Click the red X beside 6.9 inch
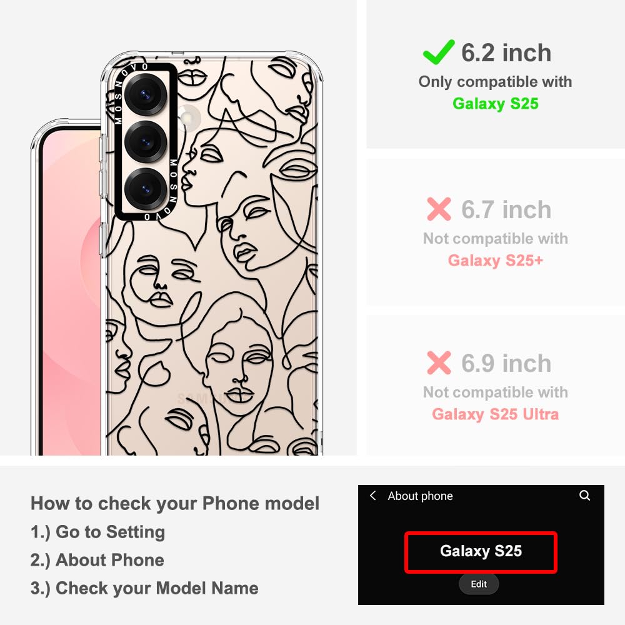The height and width of the screenshot is (625, 625). pyautogui.click(x=439, y=362)
